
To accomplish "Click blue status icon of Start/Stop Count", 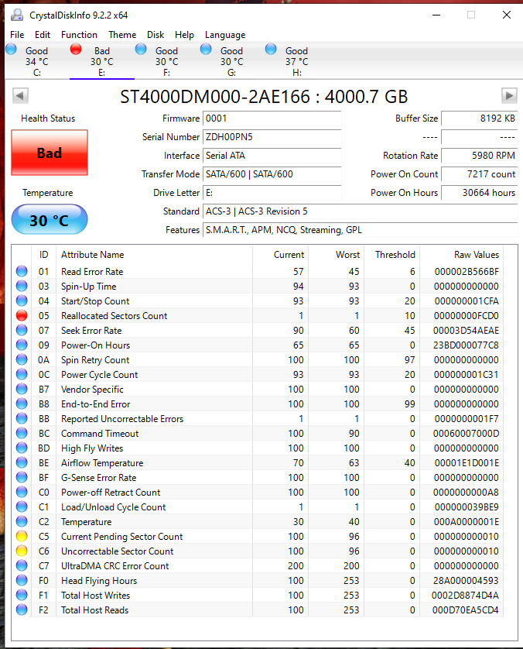I will pyautogui.click(x=22, y=301).
